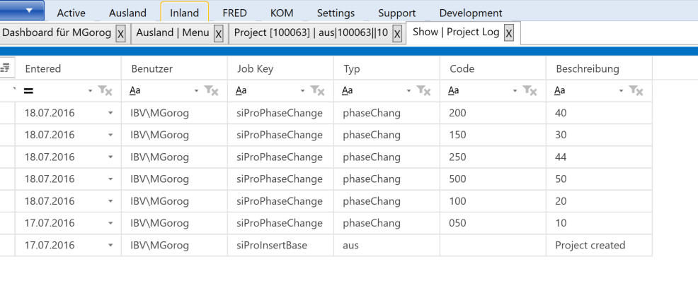Close the Dashboard für MGorog tab

click(x=120, y=33)
